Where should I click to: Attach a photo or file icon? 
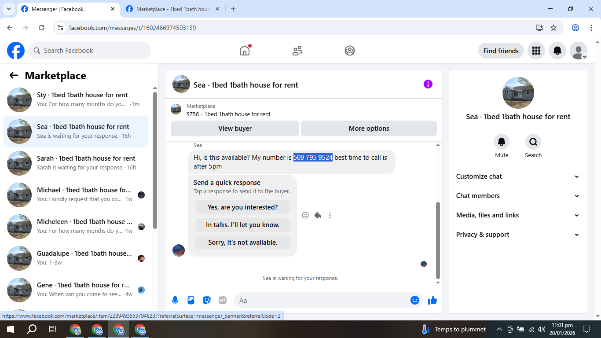coord(191,300)
